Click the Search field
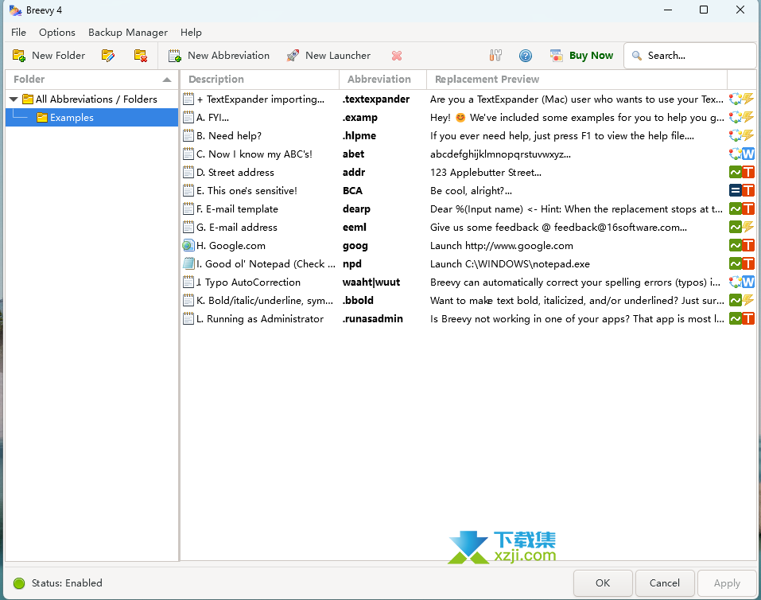 [x=690, y=56]
